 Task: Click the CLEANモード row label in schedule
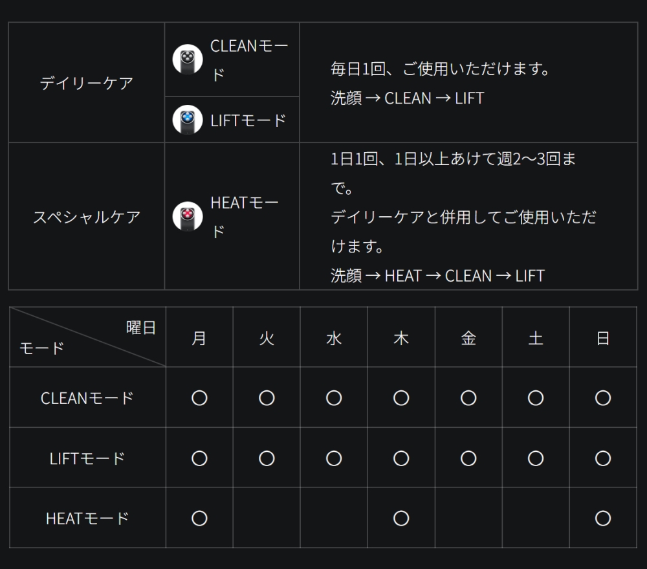point(87,398)
